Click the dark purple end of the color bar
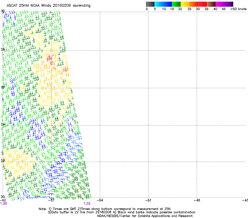Viewport: 248px width, 218px height. 232,4
